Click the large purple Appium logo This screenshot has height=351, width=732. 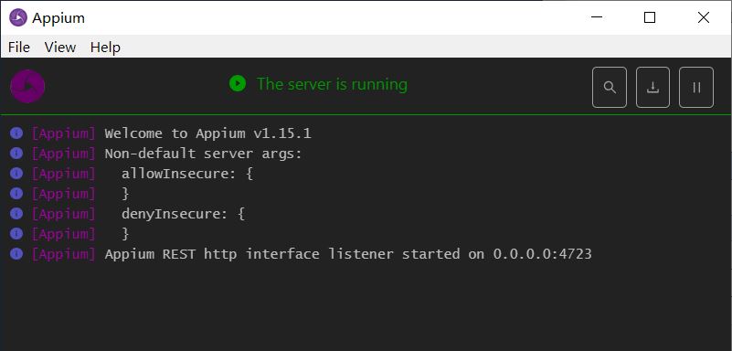27,86
